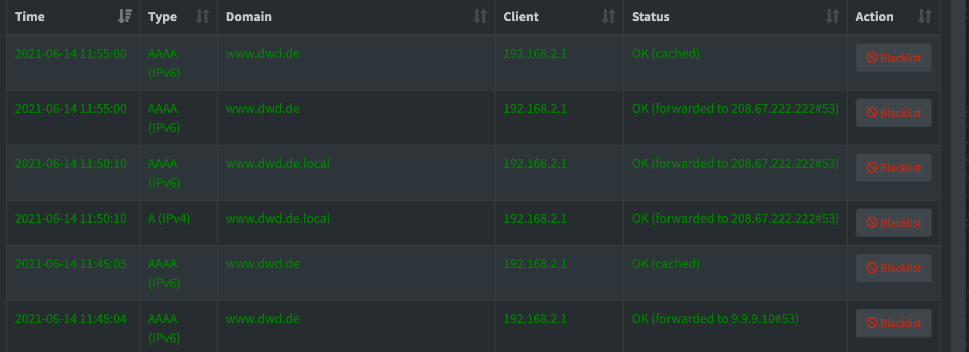
Task: Select timestamp 2021-06-14 11:45:04
Action: coord(71,319)
